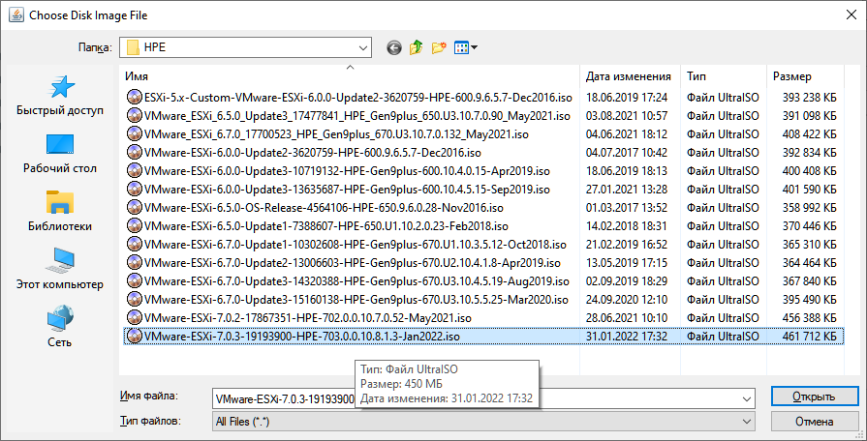Click disc icon of Update3-13635687 file
The height and width of the screenshot is (441, 867).
[x=135, y=189]
